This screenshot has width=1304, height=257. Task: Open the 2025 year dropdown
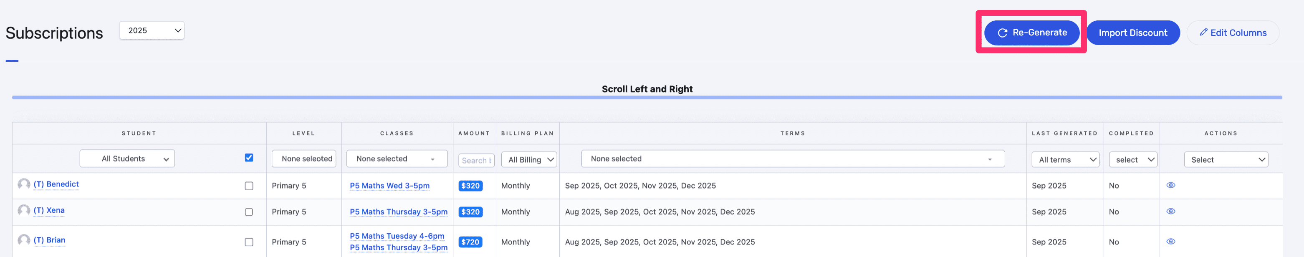152,30
